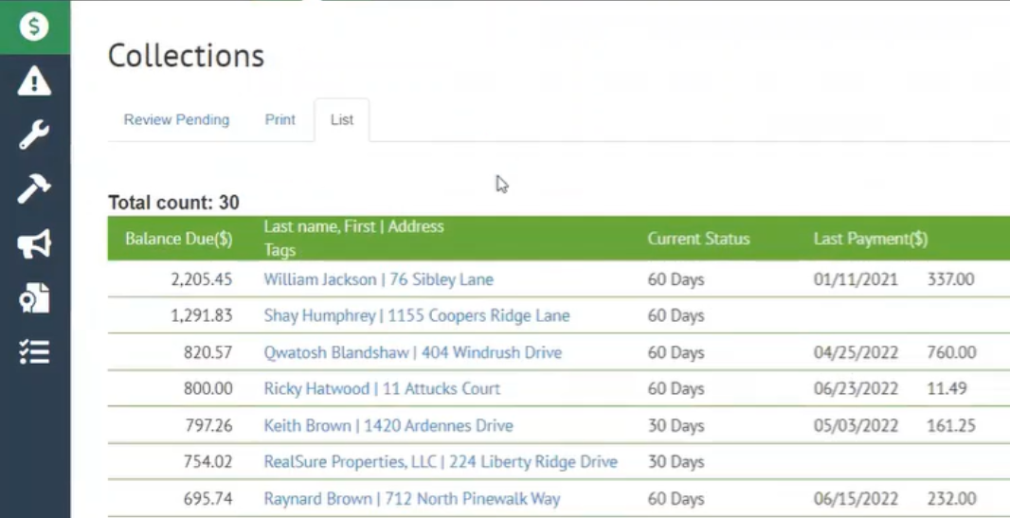Open Shay Humphrey's collection record
Image resolution: width=1010 pixels, height=518 pixels.
(416, 315)
